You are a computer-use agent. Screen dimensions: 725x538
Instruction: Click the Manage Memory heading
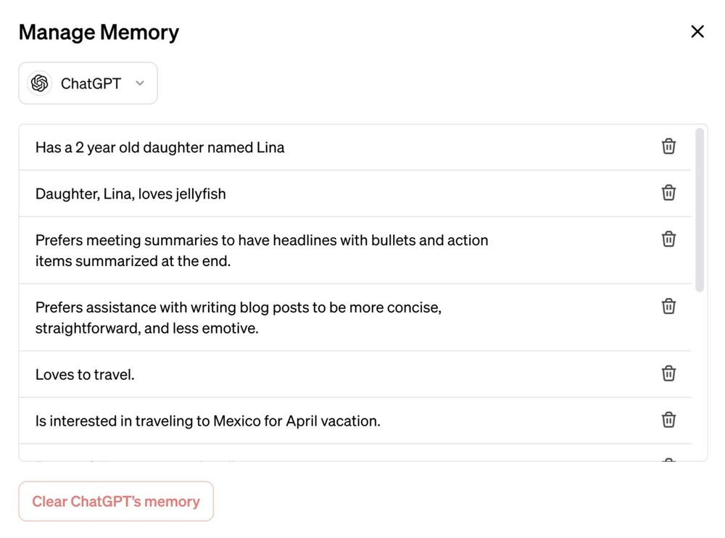coord(99,33)
